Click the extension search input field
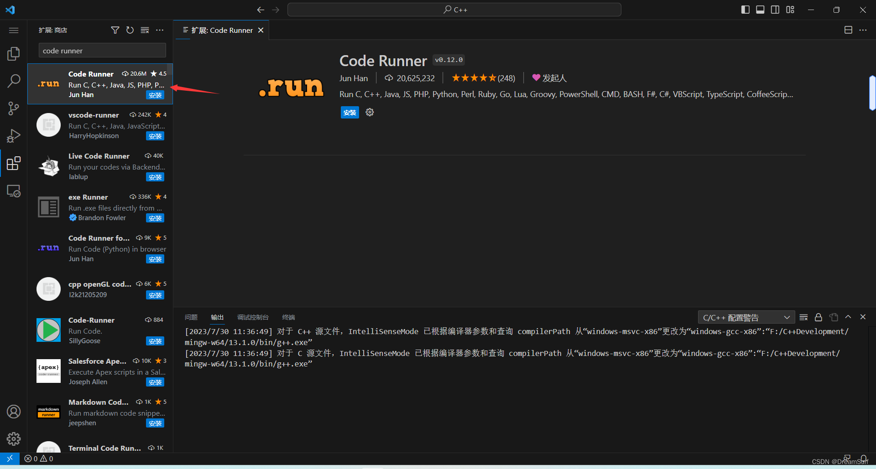This screenshot has width=876, height=469. [x=102, y=51]
